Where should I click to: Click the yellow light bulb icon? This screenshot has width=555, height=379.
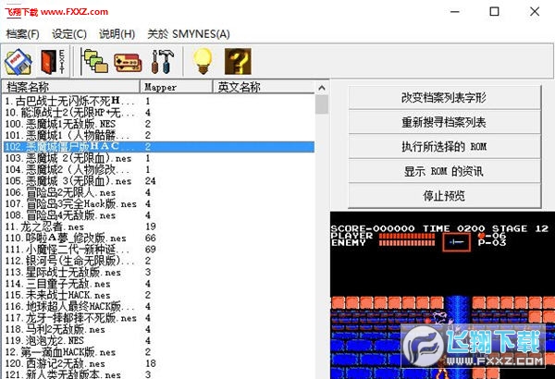point(203,62)
